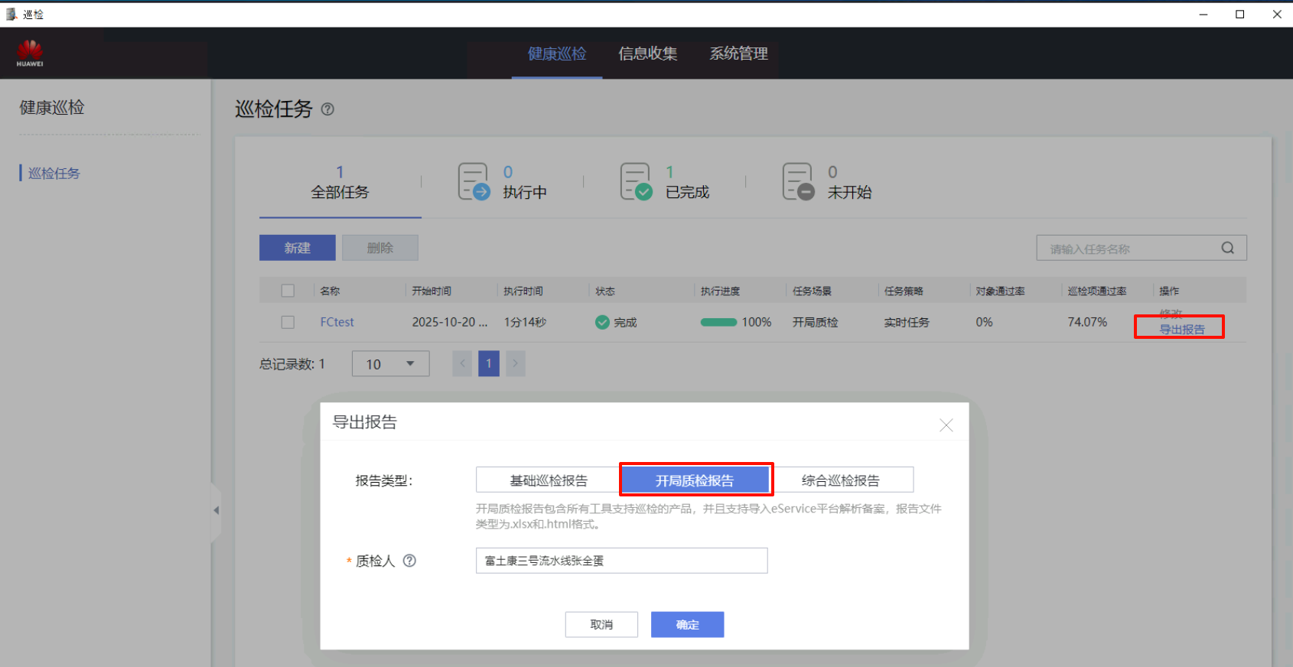Open the page size dropdown showing 10
1293x667 pixels.
tap(390, 364)
